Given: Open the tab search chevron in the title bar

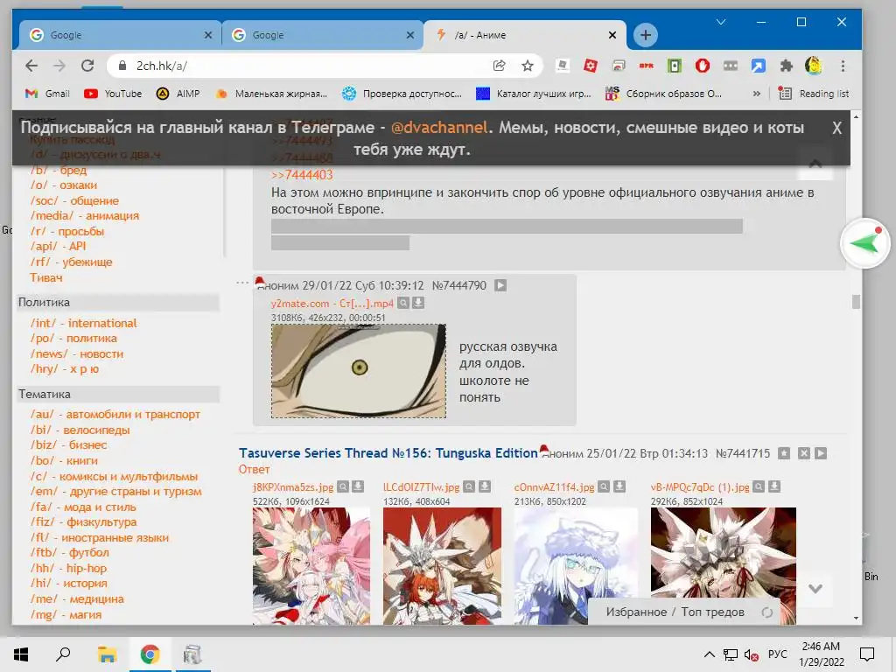Looking at the screenshot, I should click(x=721, y=22).
